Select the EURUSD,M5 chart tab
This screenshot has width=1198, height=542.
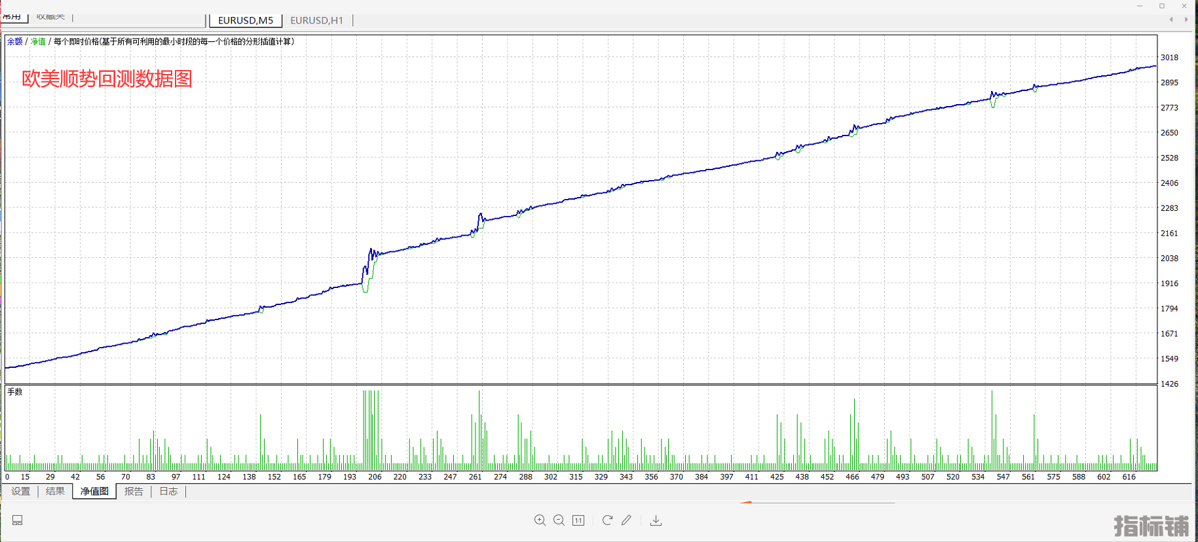coord(246,20)
